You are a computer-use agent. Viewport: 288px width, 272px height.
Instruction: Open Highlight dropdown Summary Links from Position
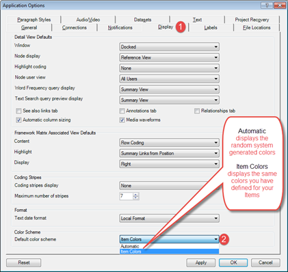pyautogui.click(x=169, y=153)
